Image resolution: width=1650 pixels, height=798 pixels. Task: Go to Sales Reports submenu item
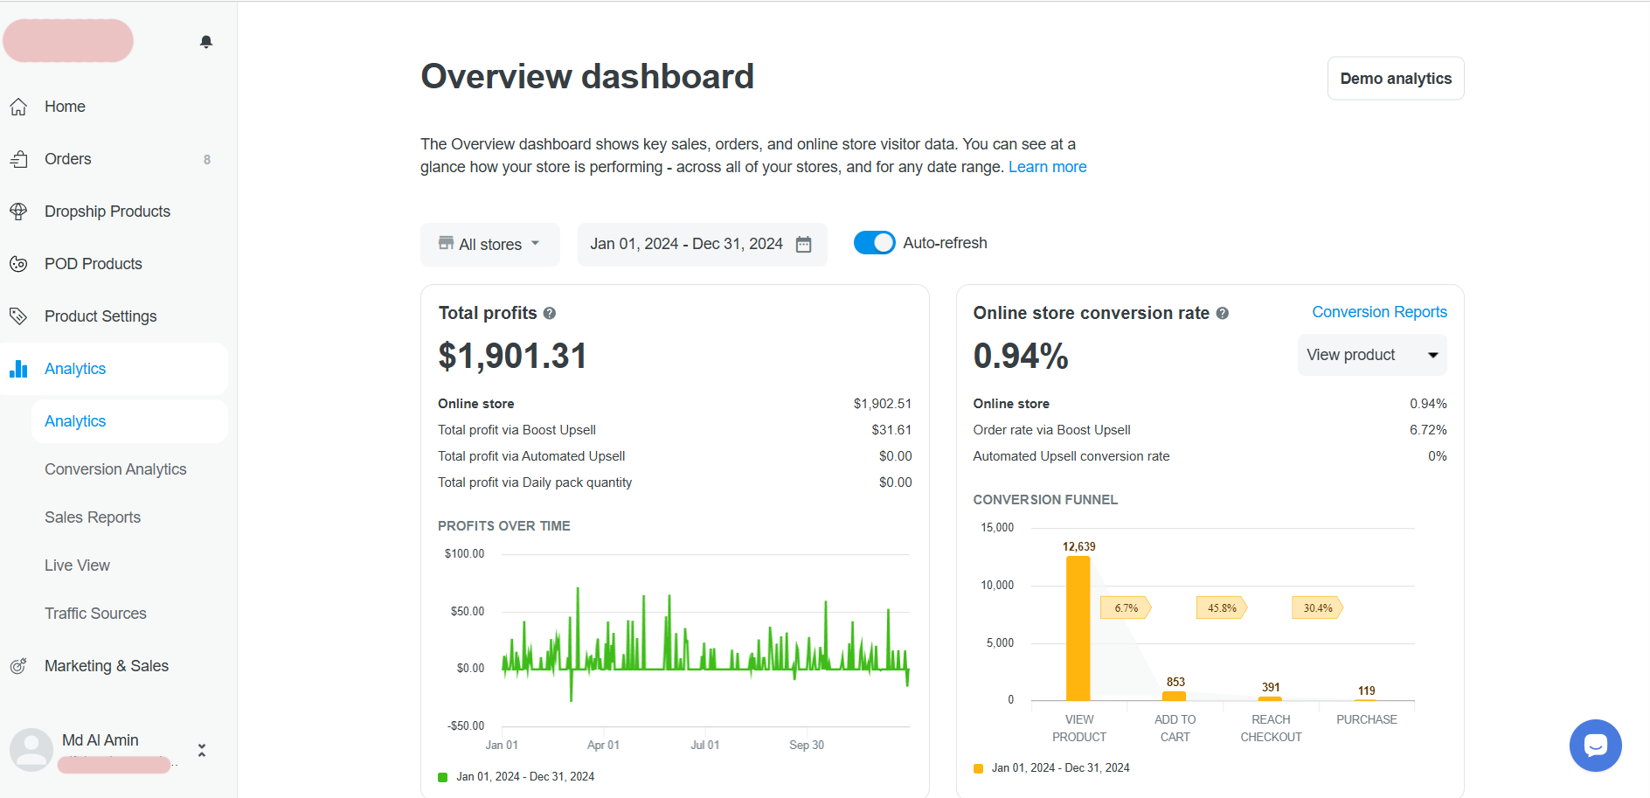pyautogui.click(x=93, y=517)
